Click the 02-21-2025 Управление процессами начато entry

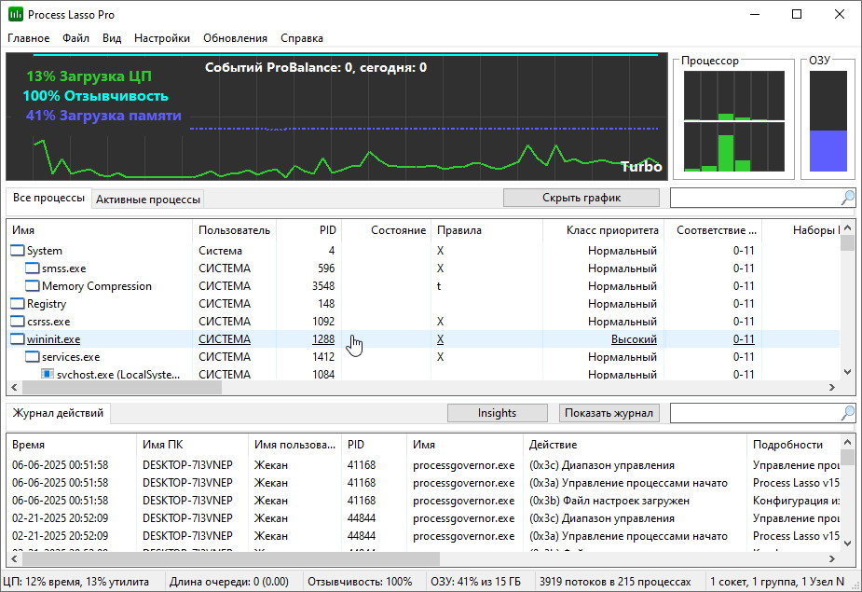coord(423,536)
